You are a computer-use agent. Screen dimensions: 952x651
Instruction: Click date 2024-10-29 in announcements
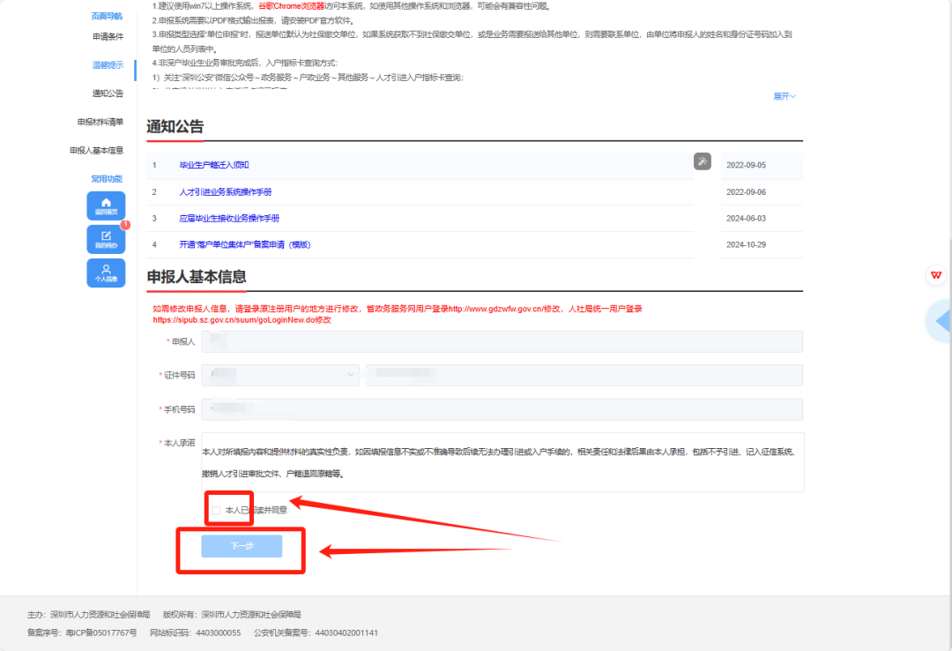pyautogui.click(x=747, y=244)
